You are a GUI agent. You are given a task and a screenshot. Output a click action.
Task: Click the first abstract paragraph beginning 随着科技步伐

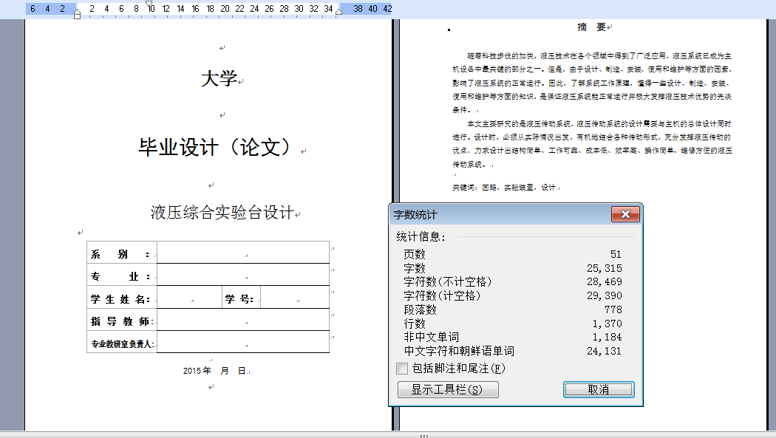(591, 83)
